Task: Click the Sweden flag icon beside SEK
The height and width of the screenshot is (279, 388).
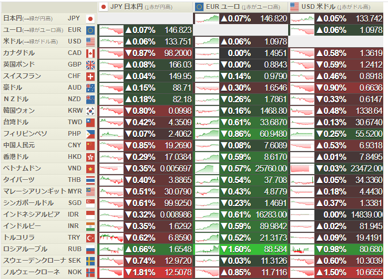Action: coord(90,261)
